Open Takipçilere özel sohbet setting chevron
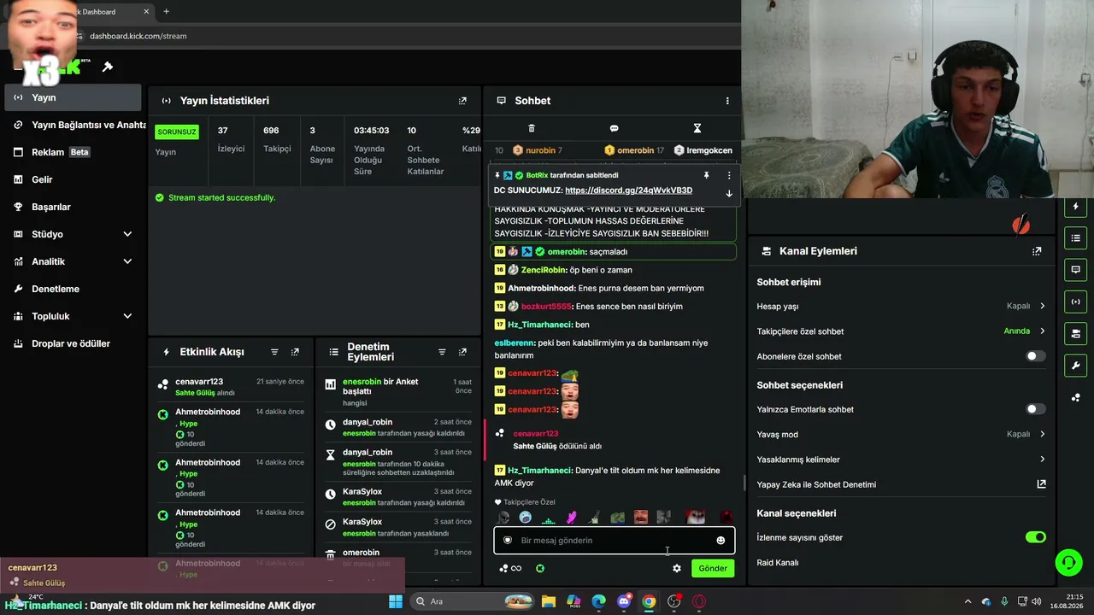This screenshot has height=615, width=1094. click(x=1042, y=331)
